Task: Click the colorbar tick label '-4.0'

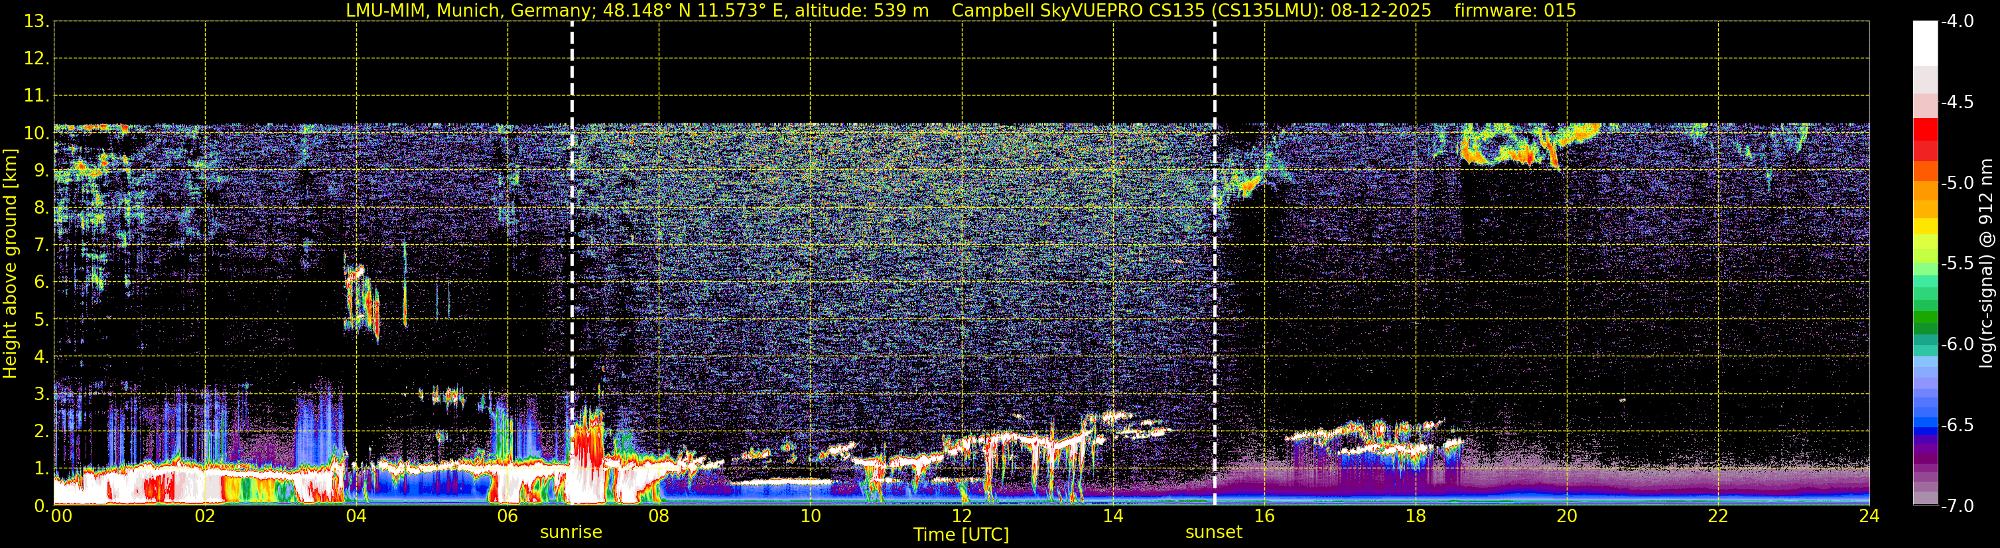Action: (x=1956, y=22)
